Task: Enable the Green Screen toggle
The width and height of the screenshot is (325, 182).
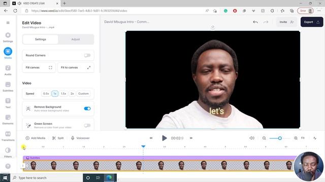Action: (87, 125)
